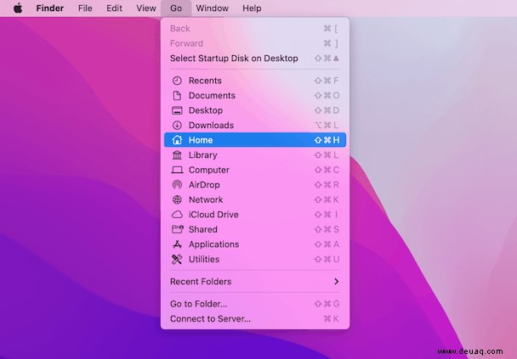Viewport: 517px width, 359px height.
Task: Click the Downloads arrow icon
Action: click(x=177, y=126)
